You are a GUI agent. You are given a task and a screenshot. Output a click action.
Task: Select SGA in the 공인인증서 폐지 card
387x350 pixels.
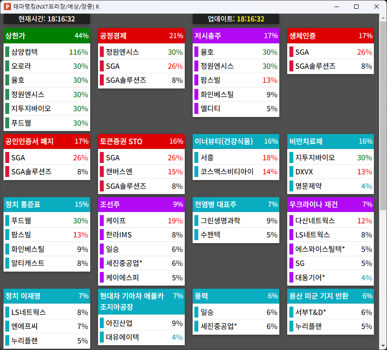point(47,158)
